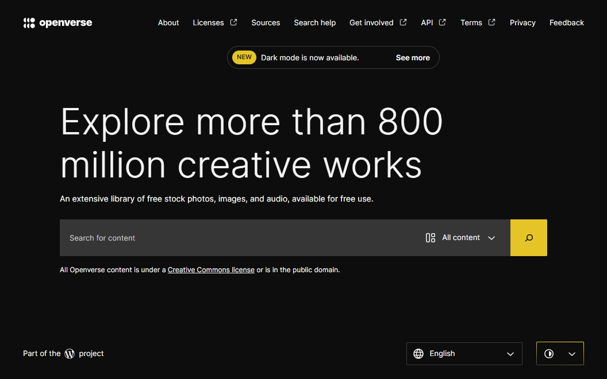Image resolution: width=607 pixels, height=379 pixels.
Task: Click the Openverse logo icon
Action: (x=29, y=23)
